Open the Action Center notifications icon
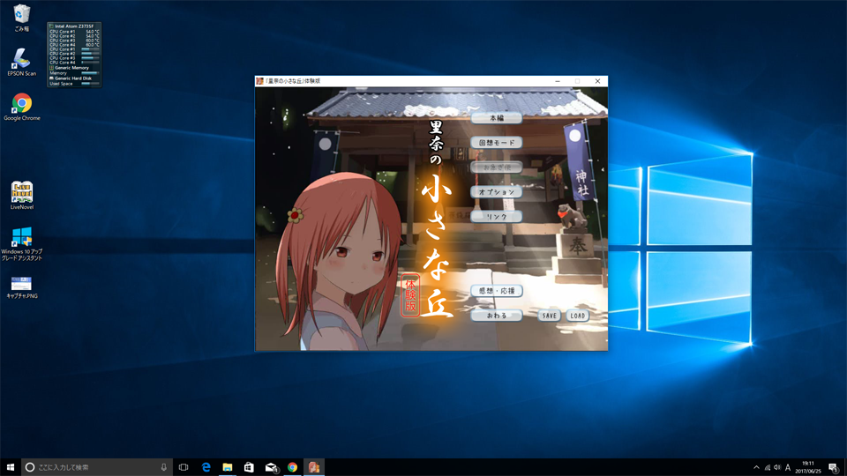Image resolution: width=847 pixels, height=476 pixels. point(834,467)
